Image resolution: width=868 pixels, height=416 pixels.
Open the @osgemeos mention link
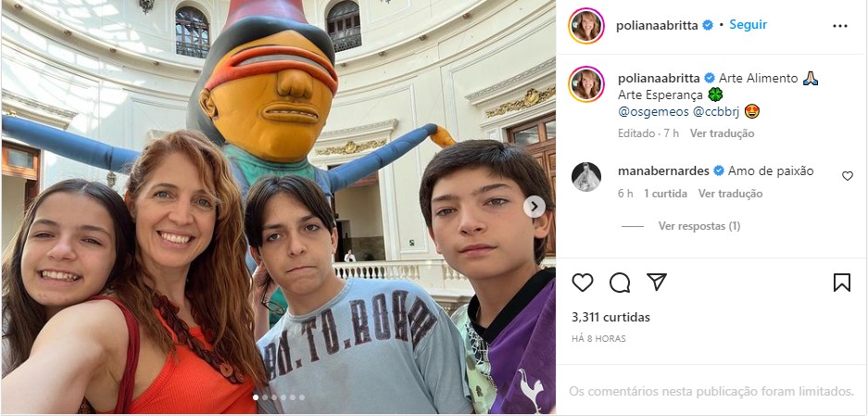[653, 111]
